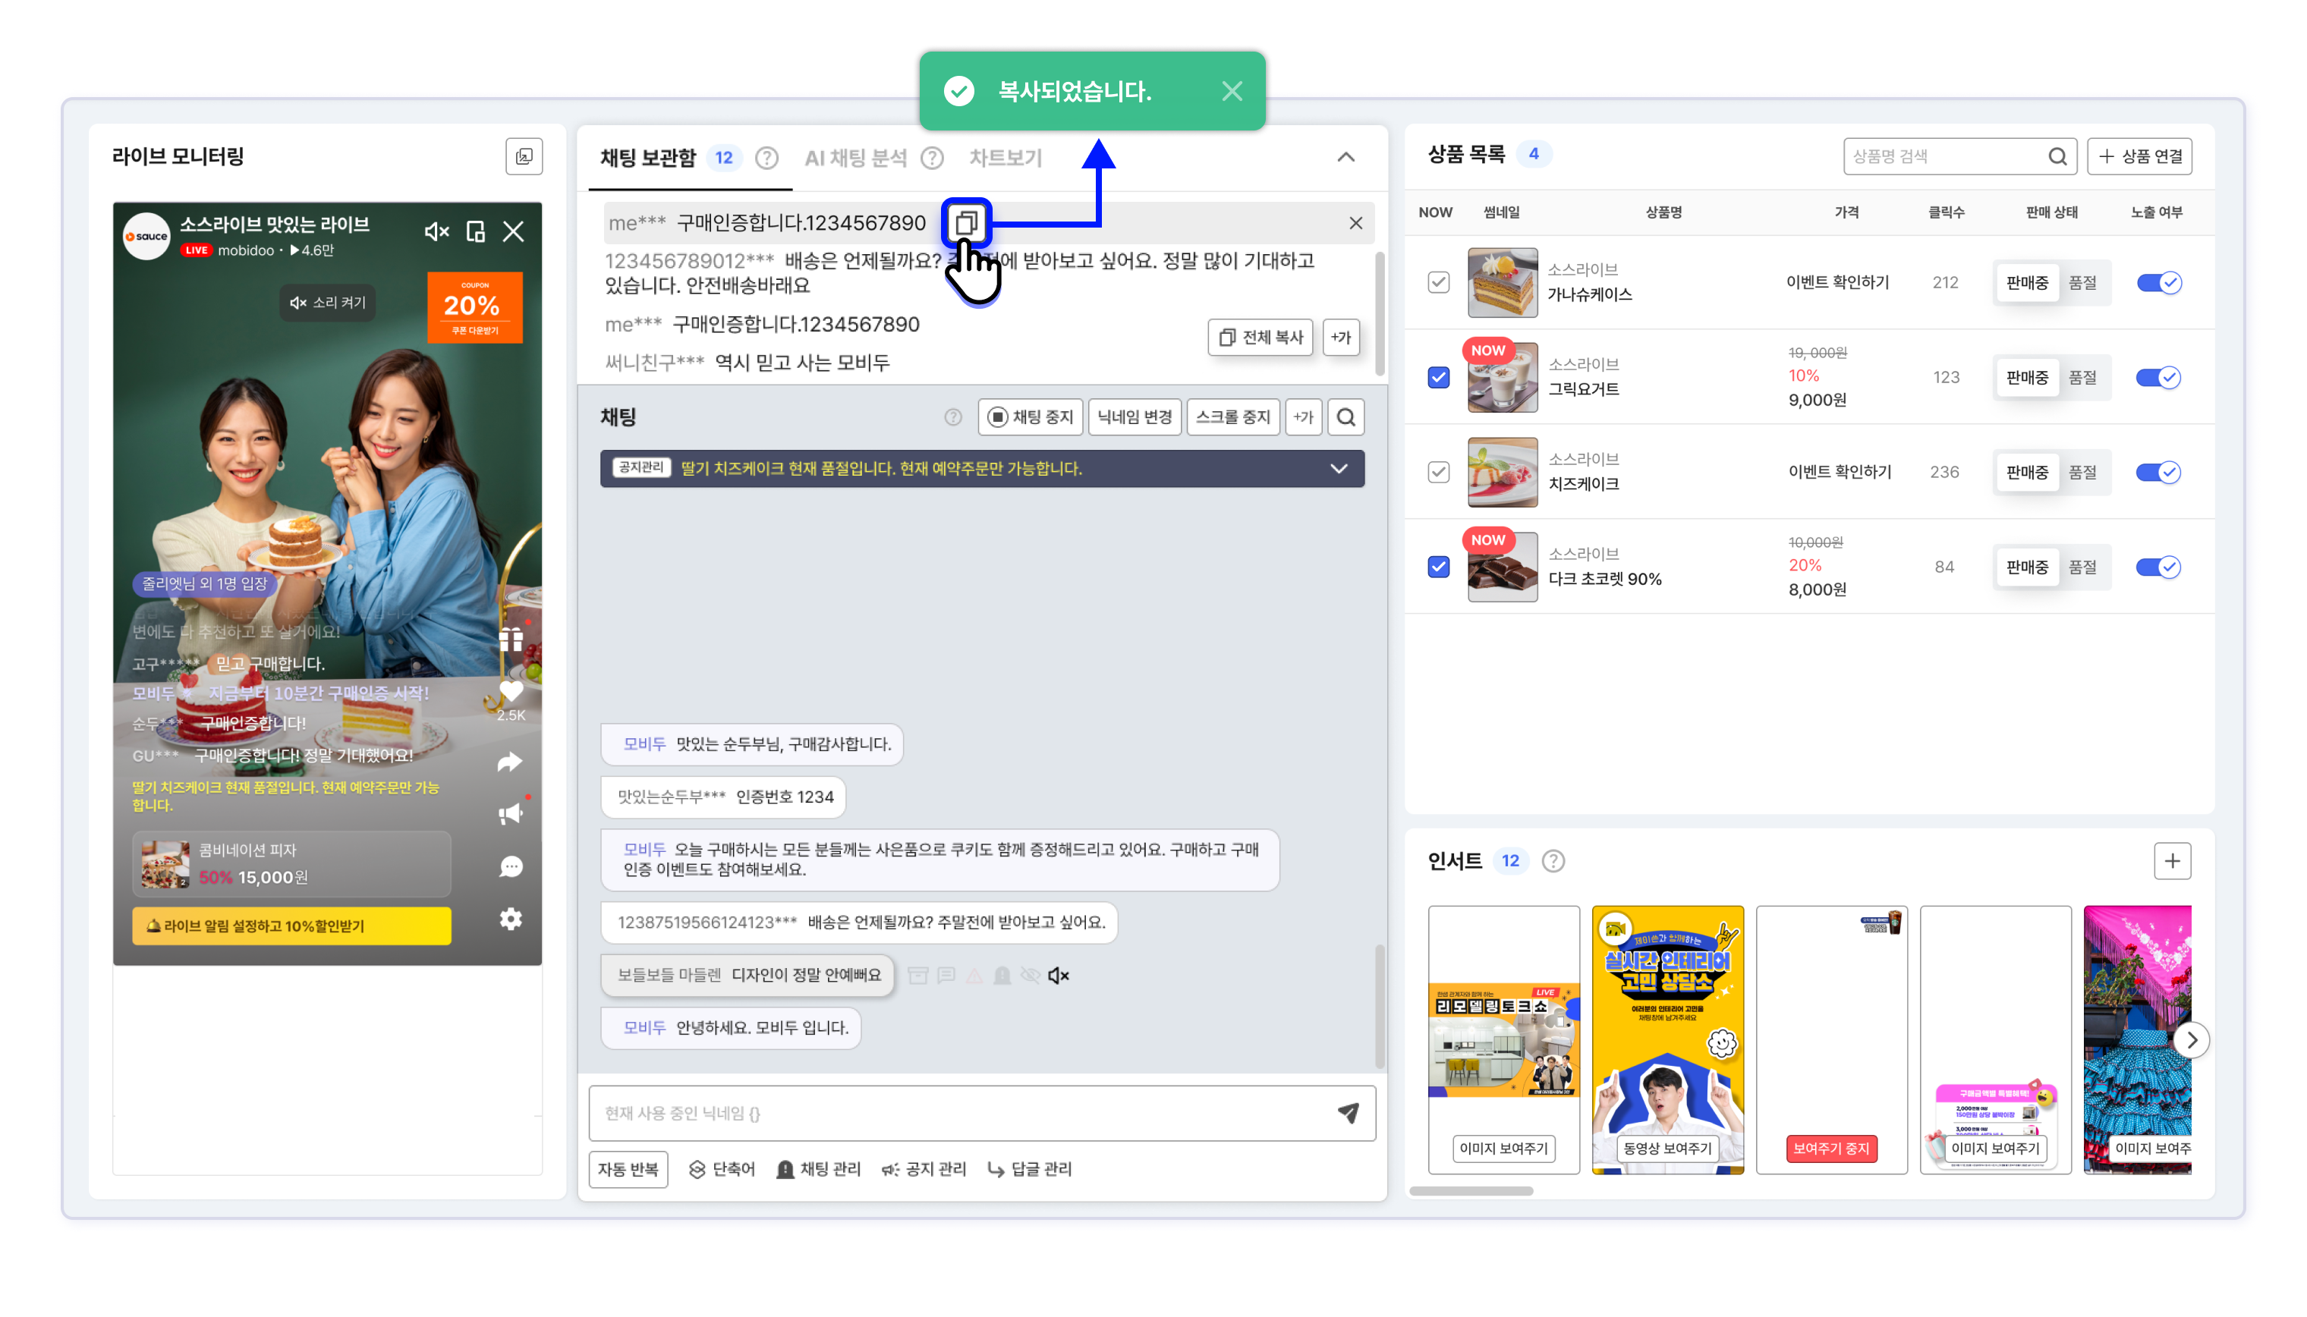Click the 전체 복사 button
Screen dimensions: 2307x1317
[1259, 338]
